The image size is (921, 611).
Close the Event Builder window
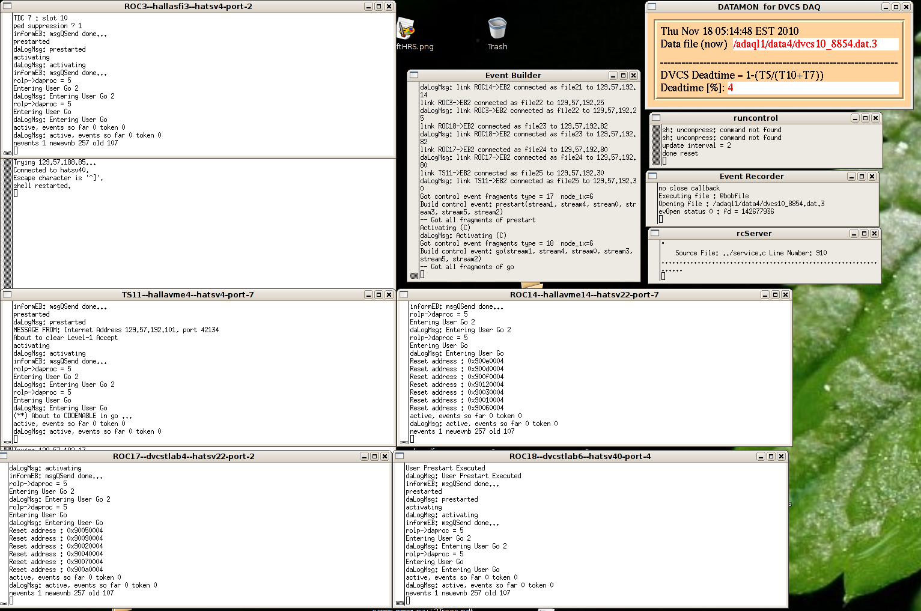(x=633, y=76)
